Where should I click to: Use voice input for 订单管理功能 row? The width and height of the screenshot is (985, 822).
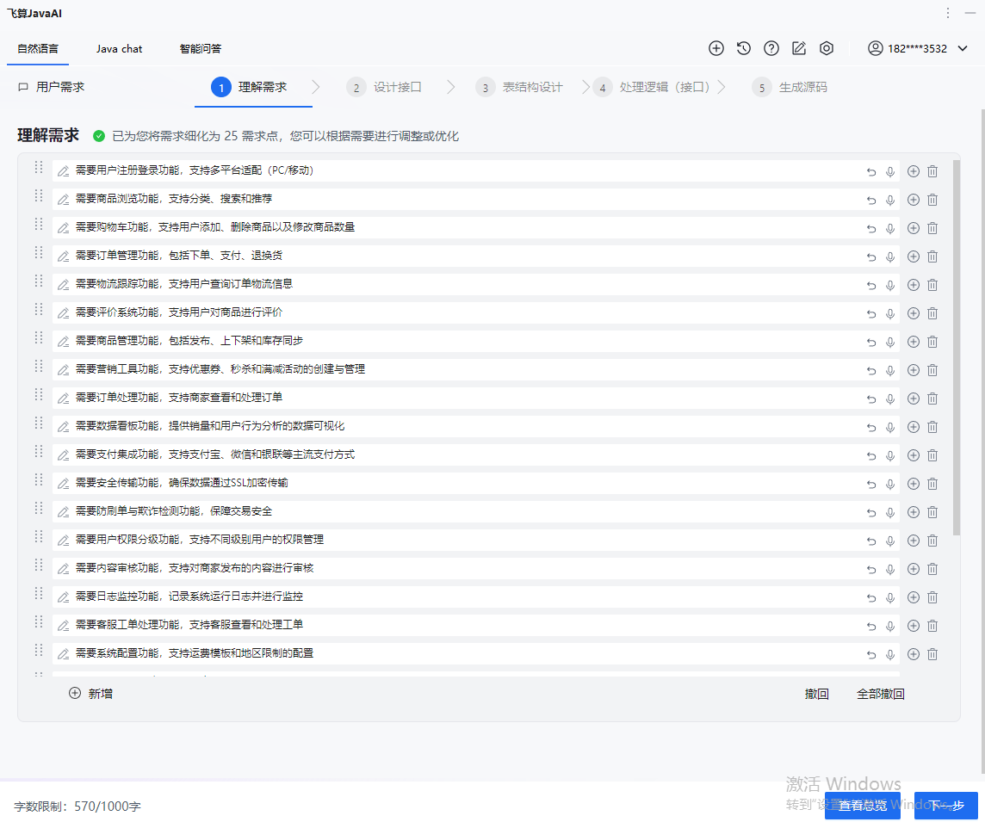coord(890,256)
